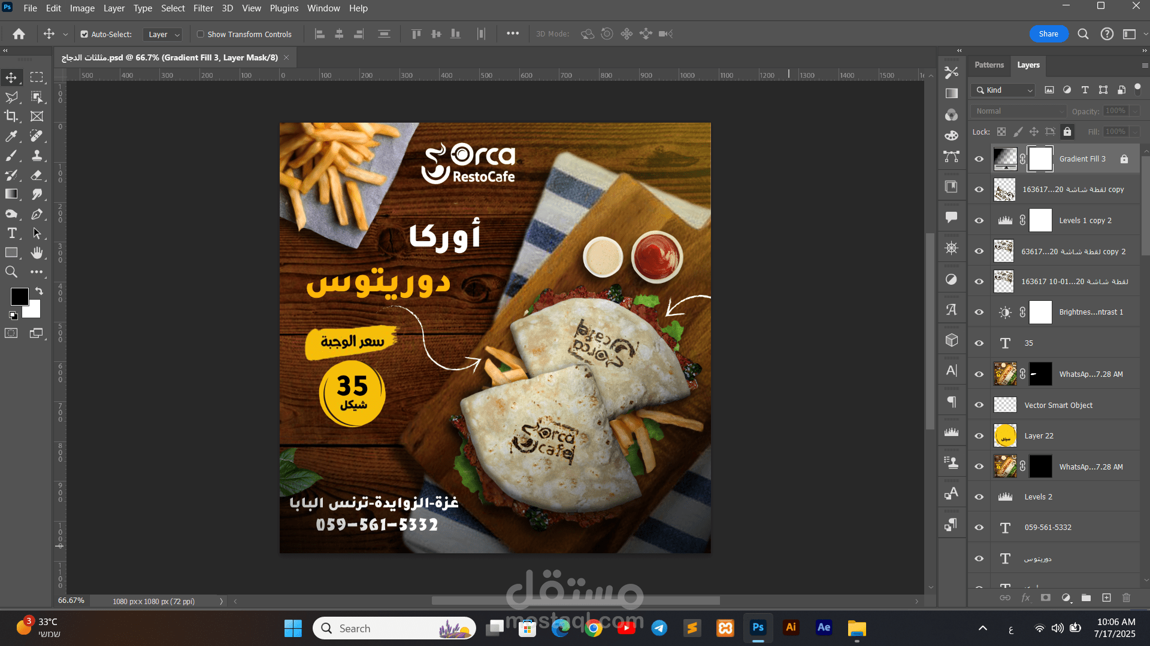Select the Path Selection tool

click(37, 233)
